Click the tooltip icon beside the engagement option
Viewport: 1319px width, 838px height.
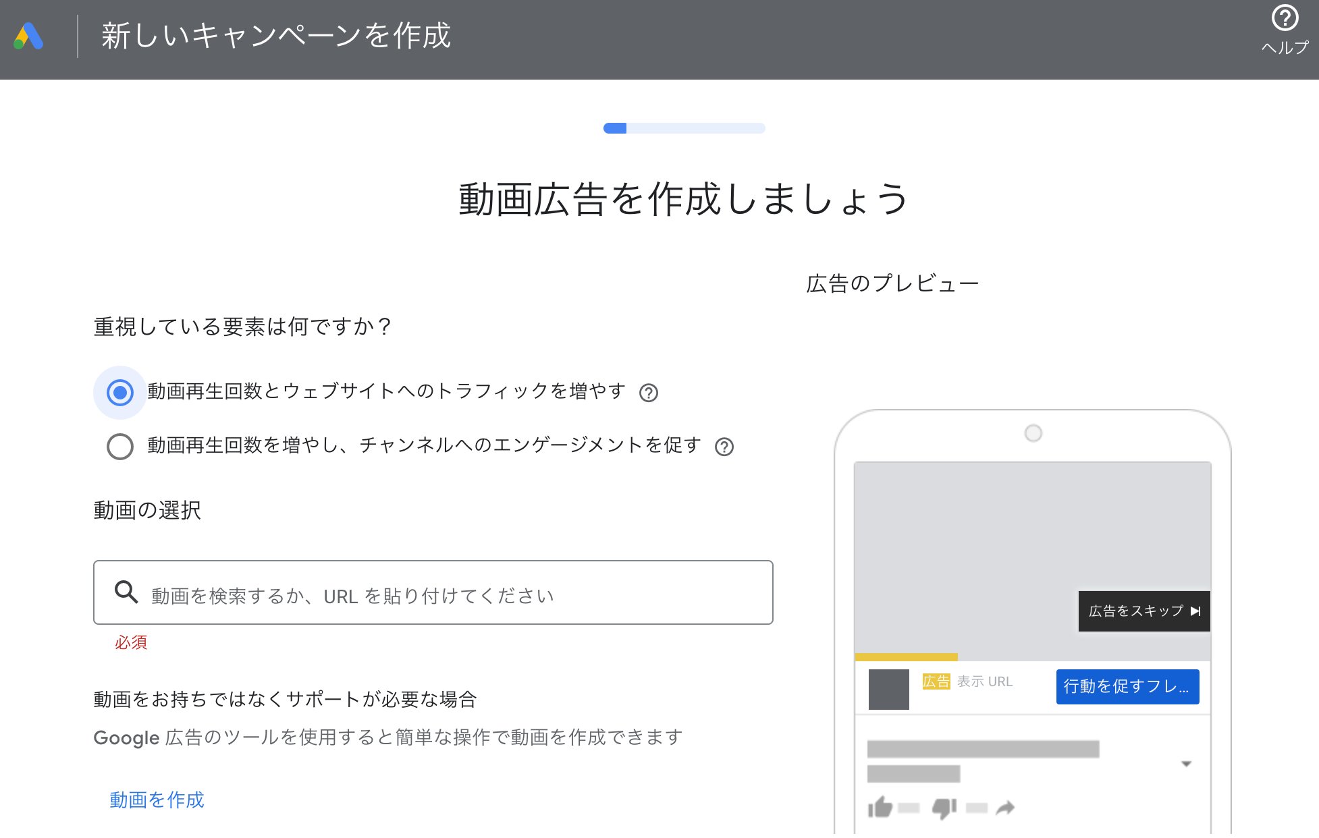point(724,447)
